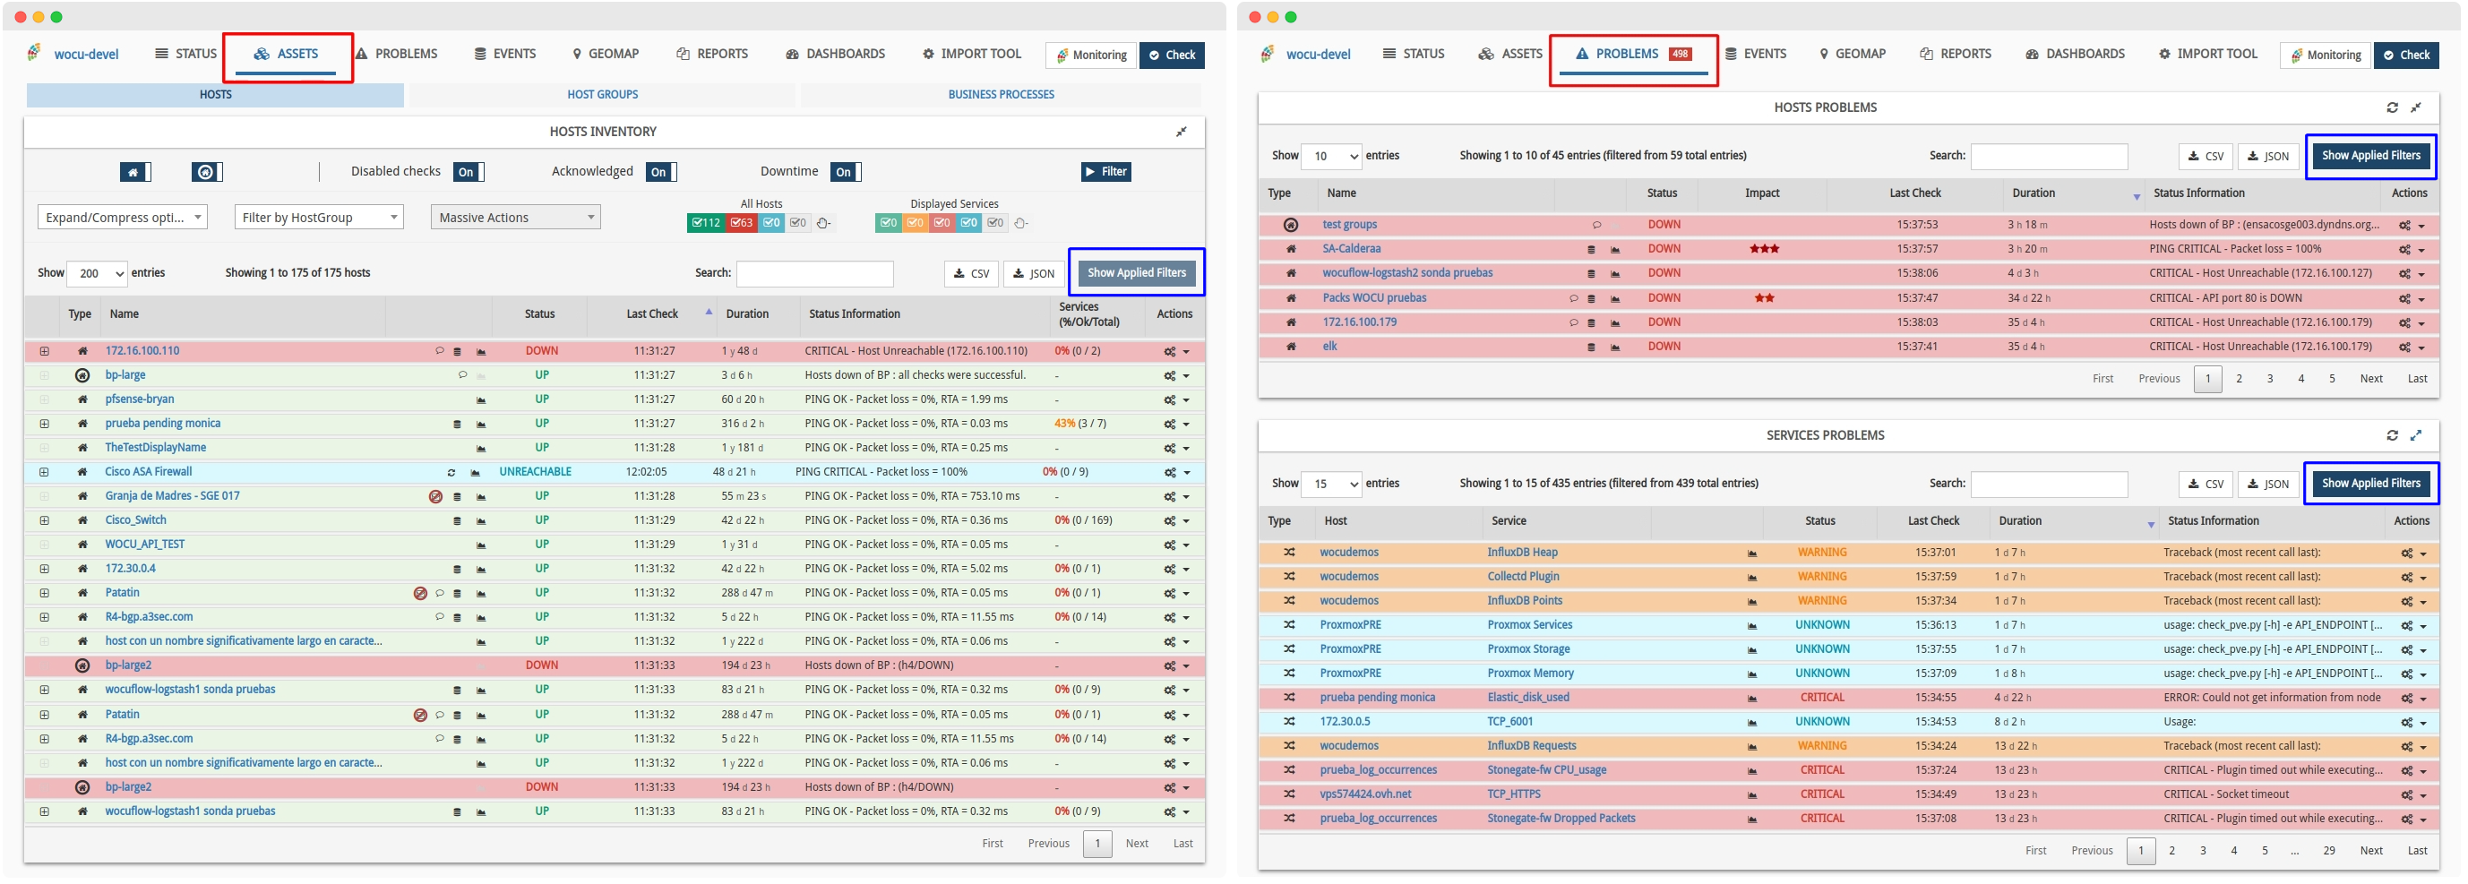This screenshot has height=884, width=2468.
Task: Toggle green 112 UP hosts badge
Action: tap(706, 223)
